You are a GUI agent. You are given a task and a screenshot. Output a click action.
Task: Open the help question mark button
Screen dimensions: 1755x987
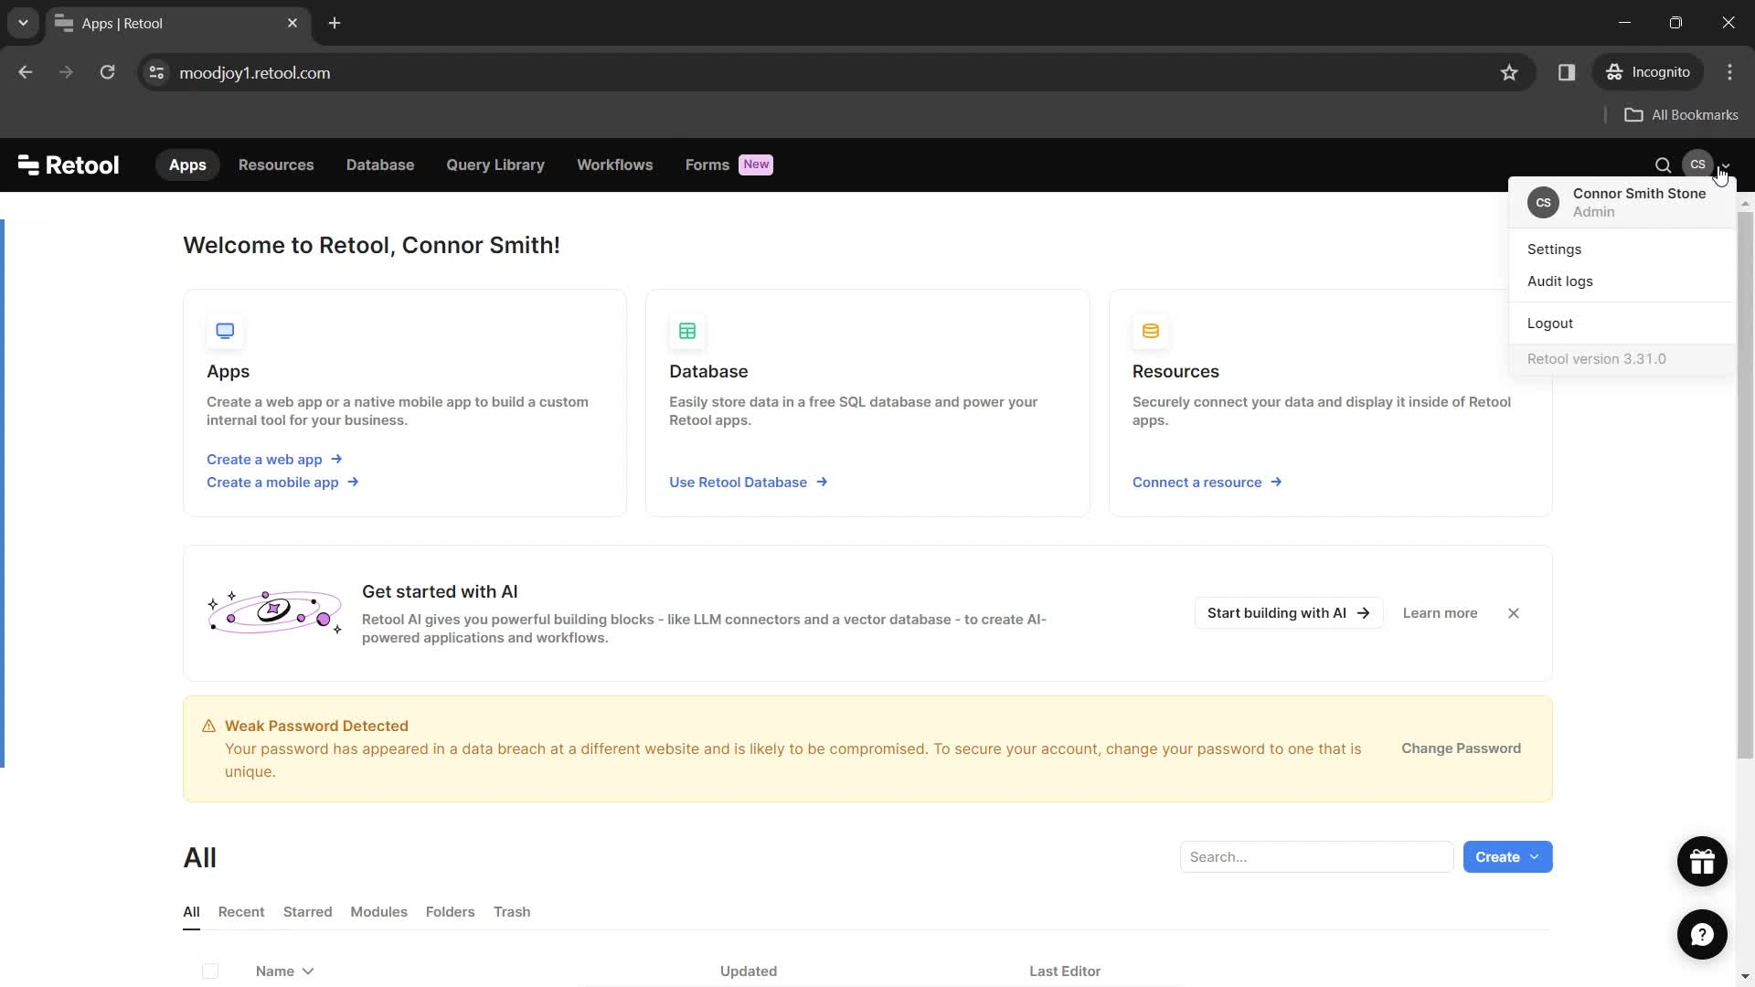click(1702, 934)
